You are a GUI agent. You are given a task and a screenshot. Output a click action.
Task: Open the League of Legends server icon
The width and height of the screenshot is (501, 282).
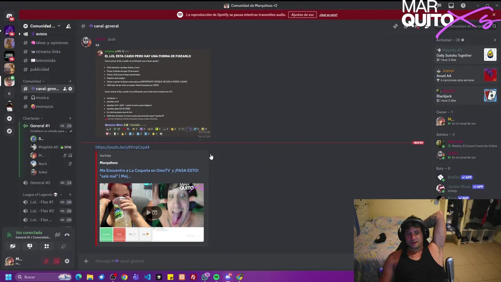pyautogui.click(x=9, y=56)
